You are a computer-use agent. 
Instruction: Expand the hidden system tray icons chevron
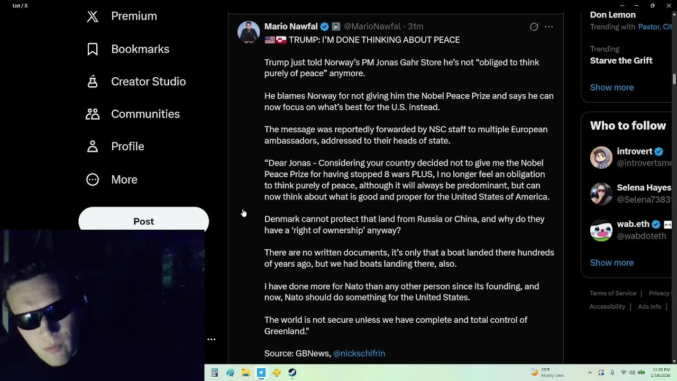click(x=590, y=373)
